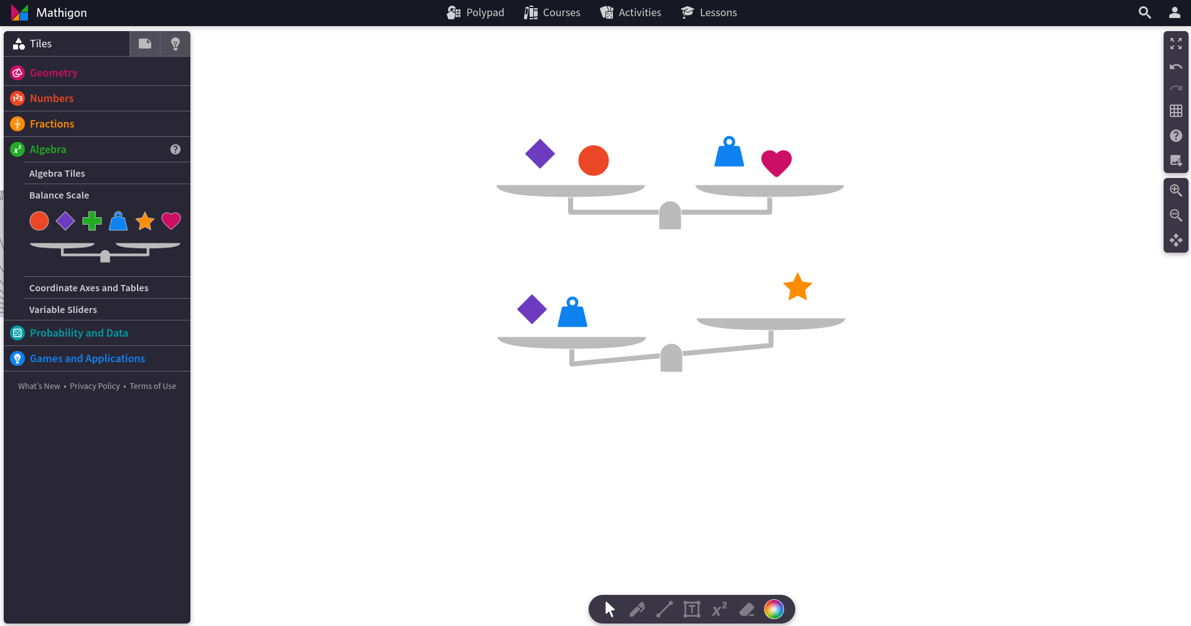Open the What's New link

coord(39,386)
